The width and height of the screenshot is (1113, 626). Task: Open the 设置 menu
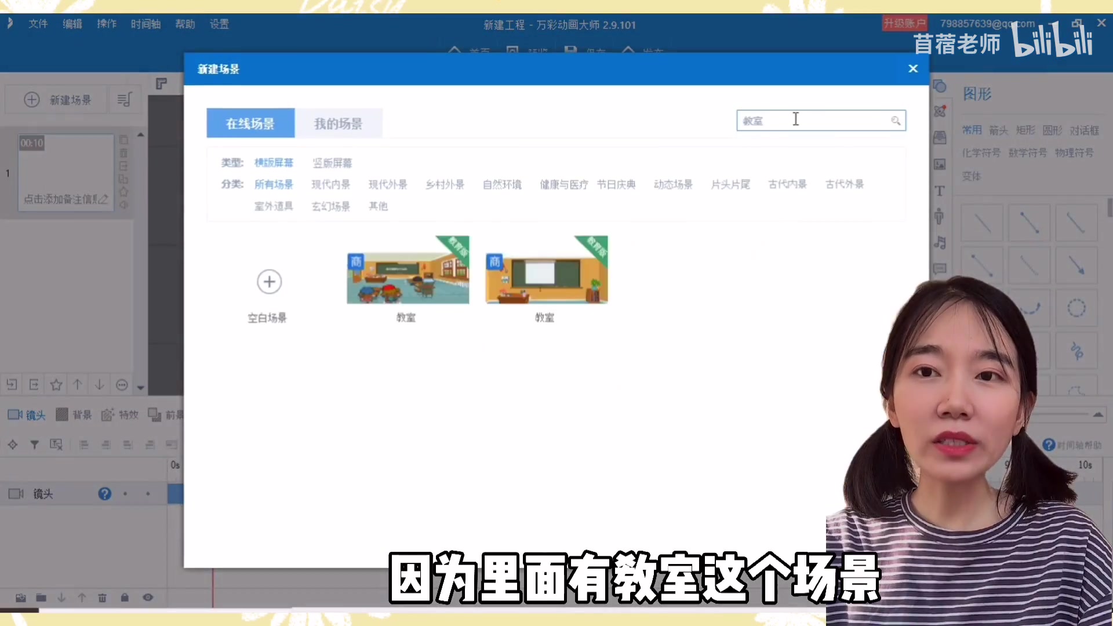pos(219,24)
